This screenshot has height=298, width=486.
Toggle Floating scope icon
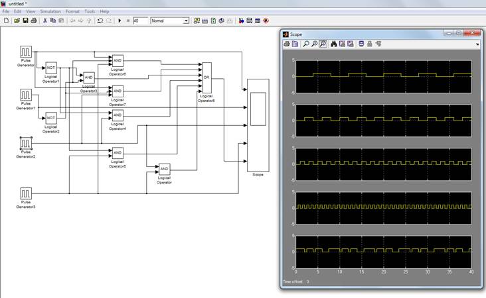[x=361, y=44]
